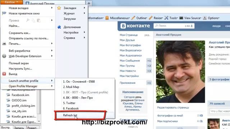Click the cut icon in the Правка row

28,20
